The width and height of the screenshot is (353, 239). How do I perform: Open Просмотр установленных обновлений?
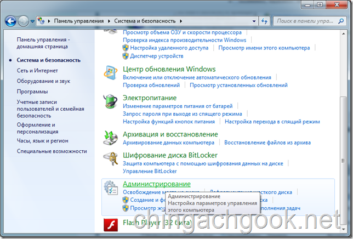(238, 86)
